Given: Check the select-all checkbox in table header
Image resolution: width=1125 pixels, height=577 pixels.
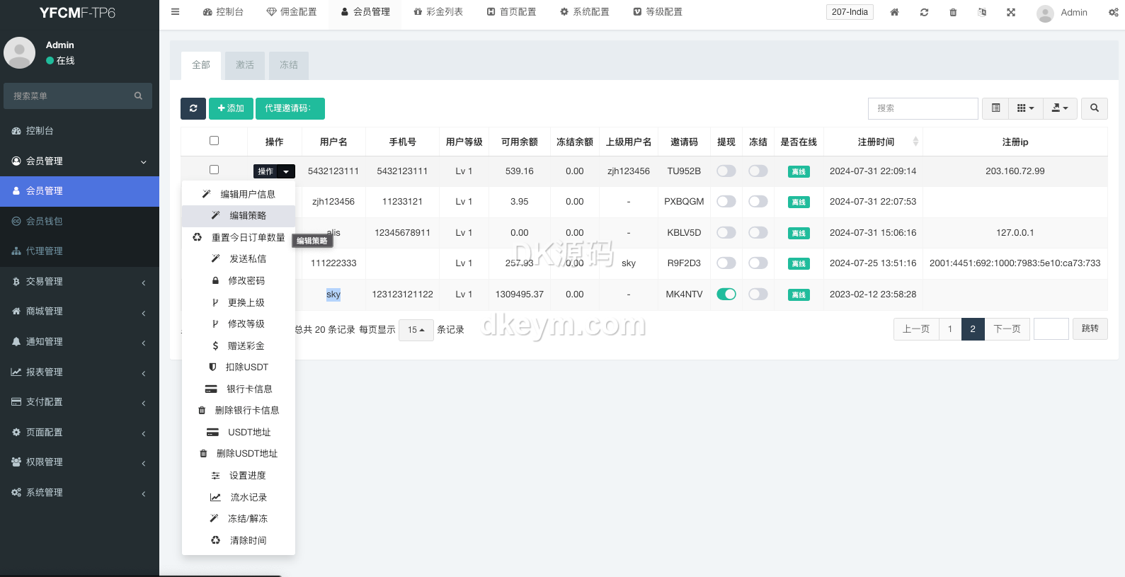Looking at the screenshot, I should click(214, 141).
